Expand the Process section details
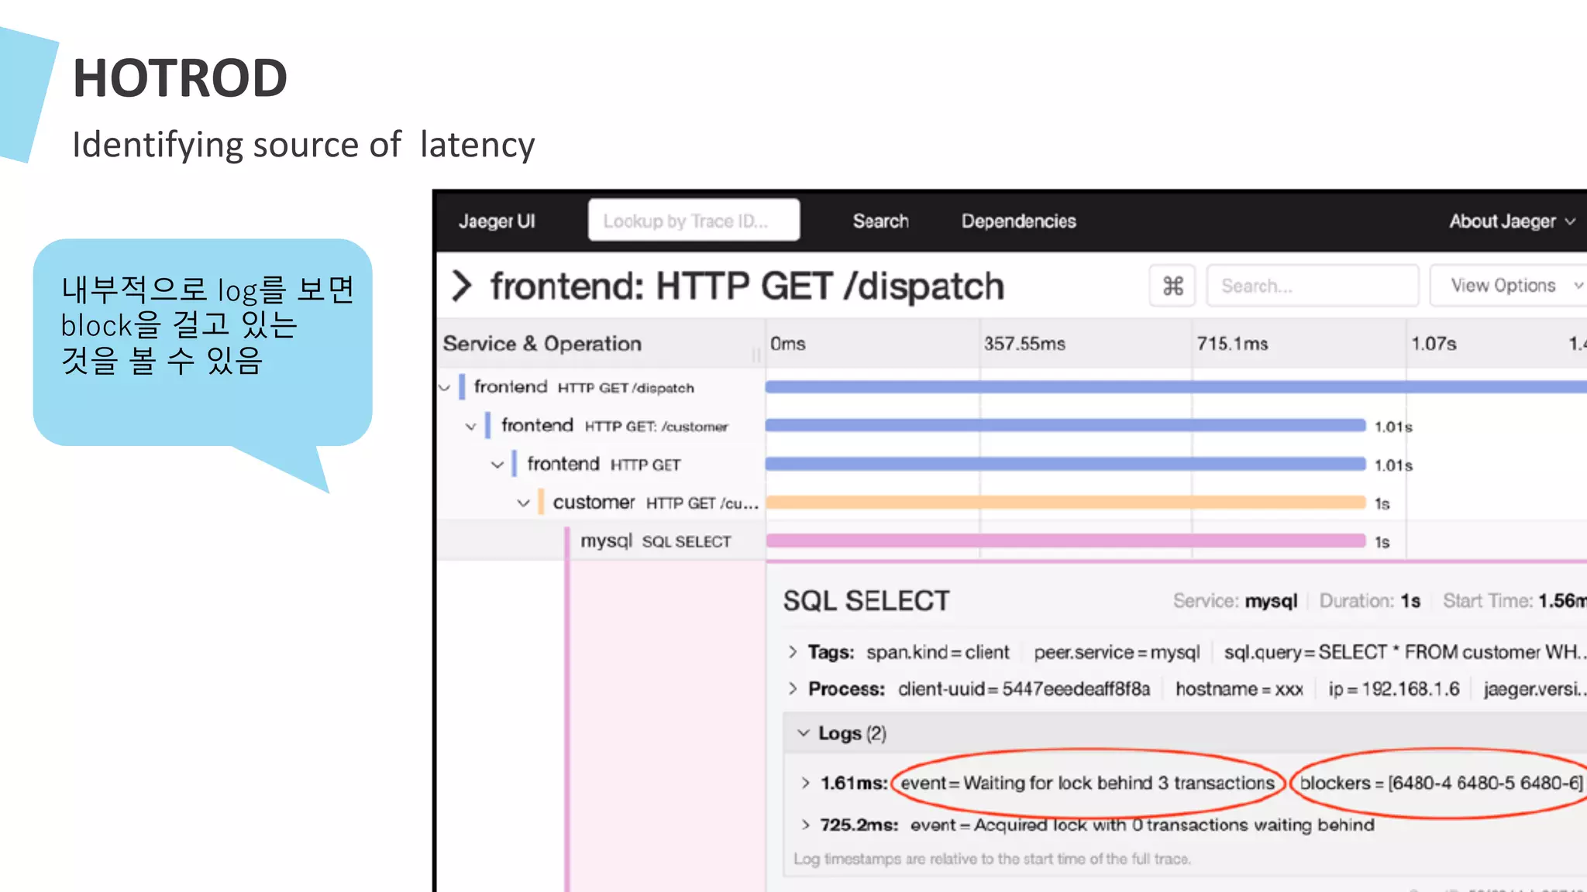 point(792,688)
